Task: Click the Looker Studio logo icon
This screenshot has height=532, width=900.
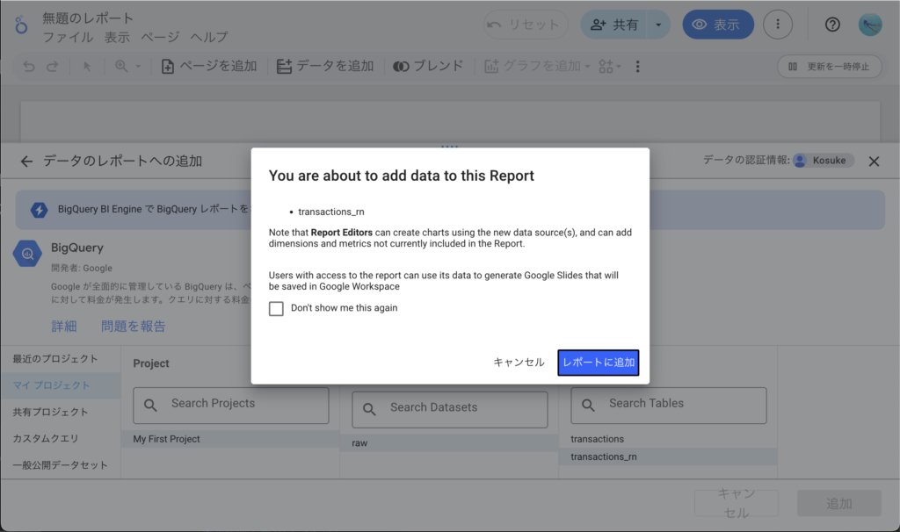Action: [x=21, y=25]
